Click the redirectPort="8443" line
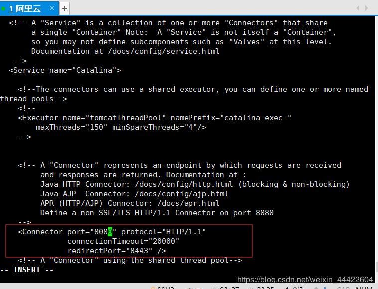 116,251
